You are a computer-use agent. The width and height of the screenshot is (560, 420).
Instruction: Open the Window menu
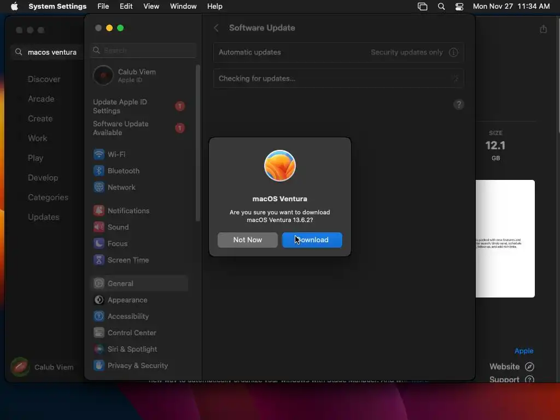point(183,6)
